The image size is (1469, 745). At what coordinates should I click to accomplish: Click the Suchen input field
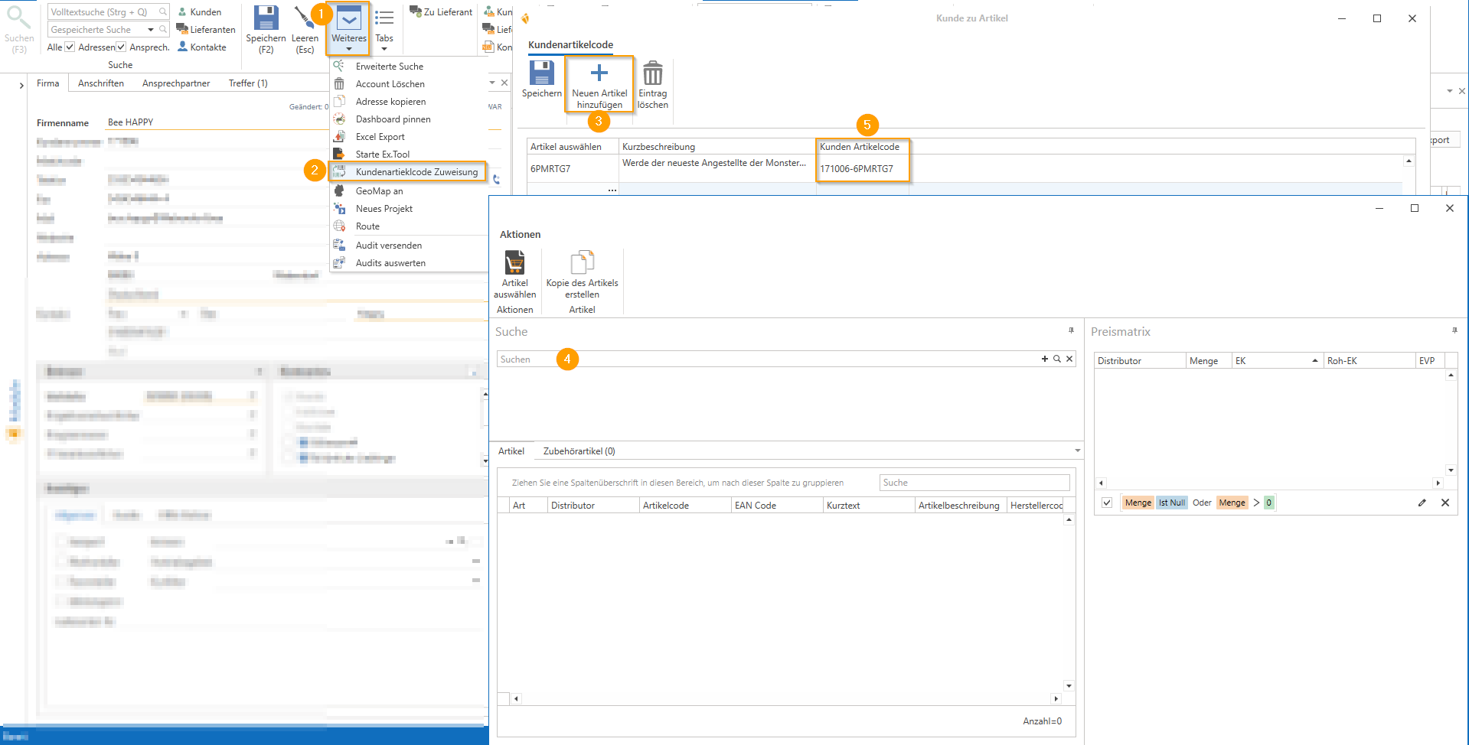766,359
